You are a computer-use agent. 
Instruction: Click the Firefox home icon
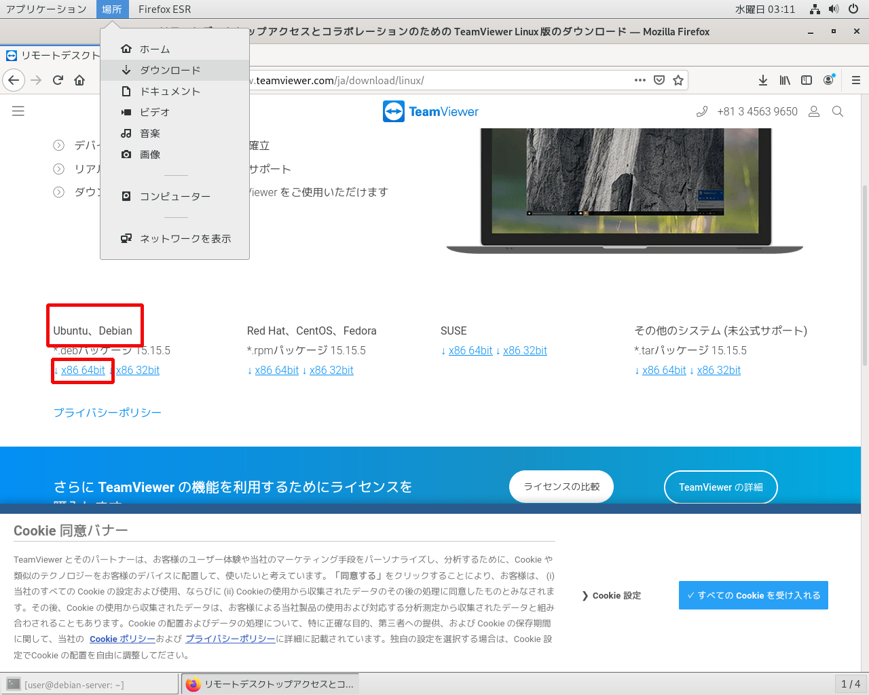tap(79, 80)
